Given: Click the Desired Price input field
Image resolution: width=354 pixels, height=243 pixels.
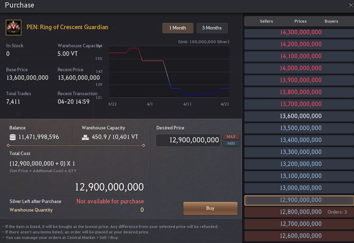Looking at the screenshot, I should click(188, 140).
